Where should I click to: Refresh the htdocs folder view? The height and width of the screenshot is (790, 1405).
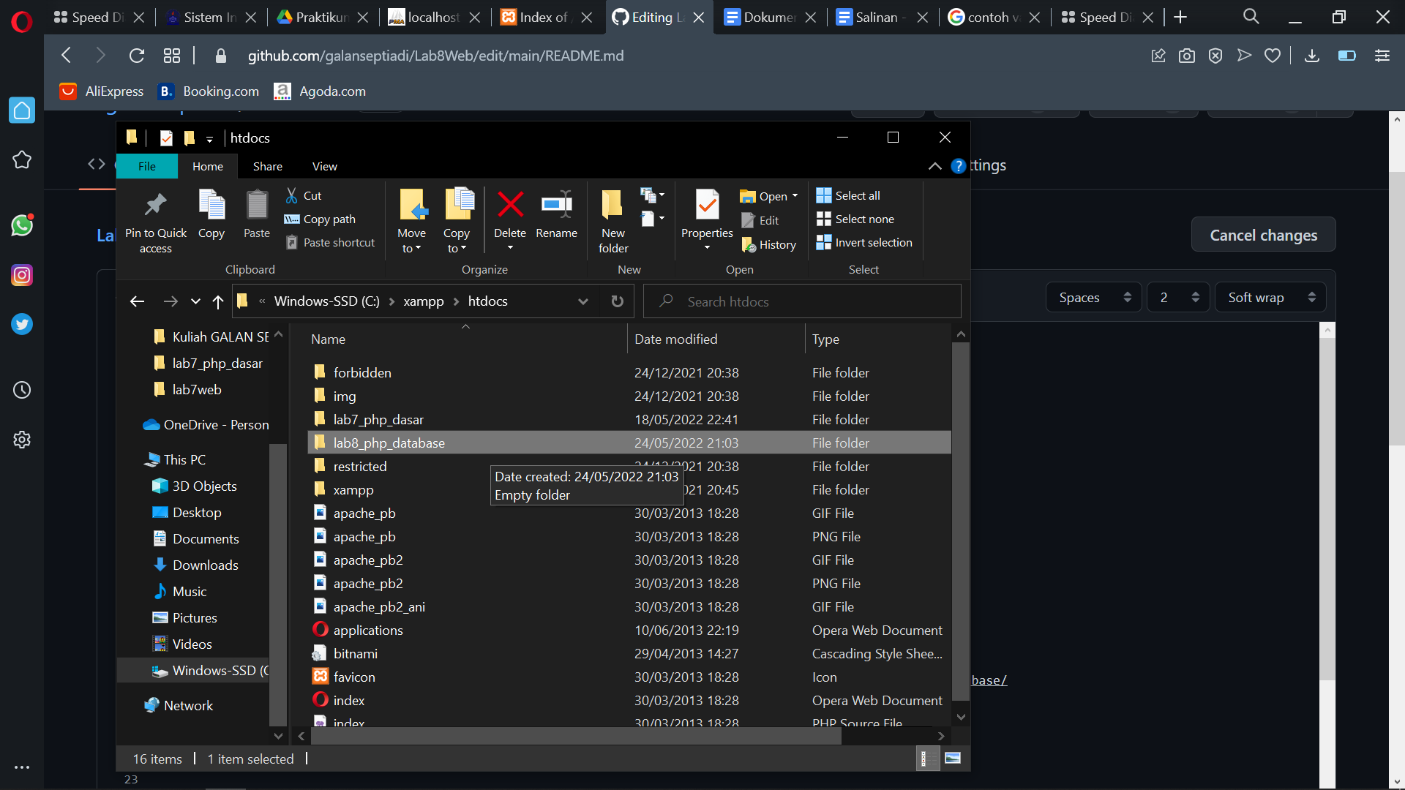coord(617,301)
